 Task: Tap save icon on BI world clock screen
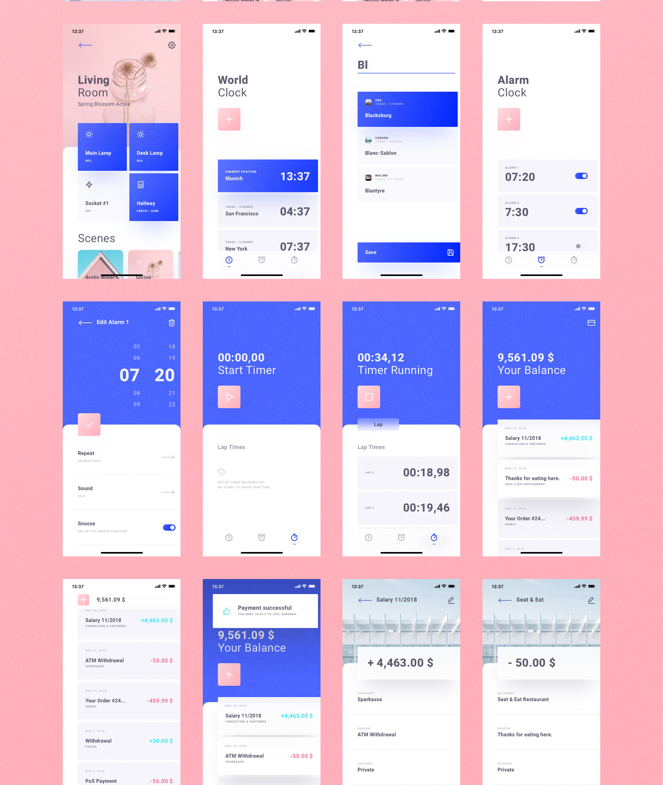point(449,252)
